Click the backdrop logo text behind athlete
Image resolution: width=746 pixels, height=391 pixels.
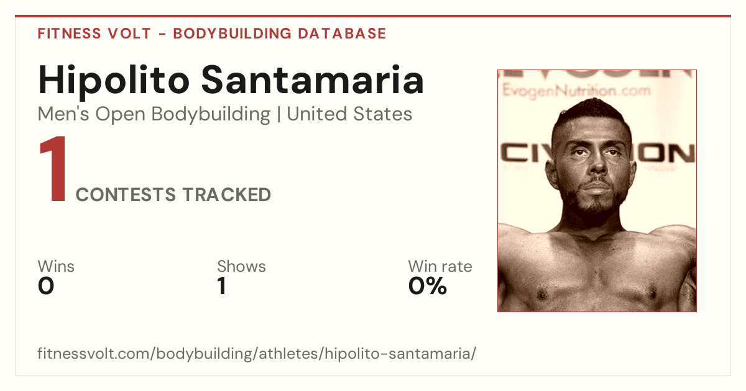(597, 153)
